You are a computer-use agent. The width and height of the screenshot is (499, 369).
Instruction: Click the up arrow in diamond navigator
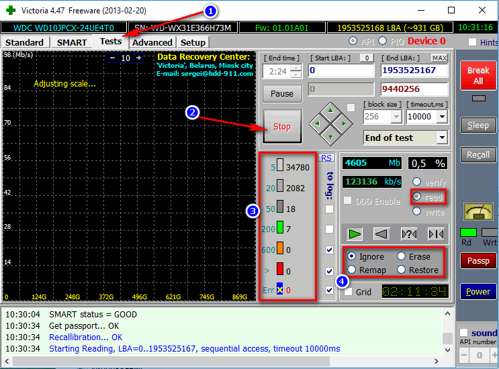330,111
